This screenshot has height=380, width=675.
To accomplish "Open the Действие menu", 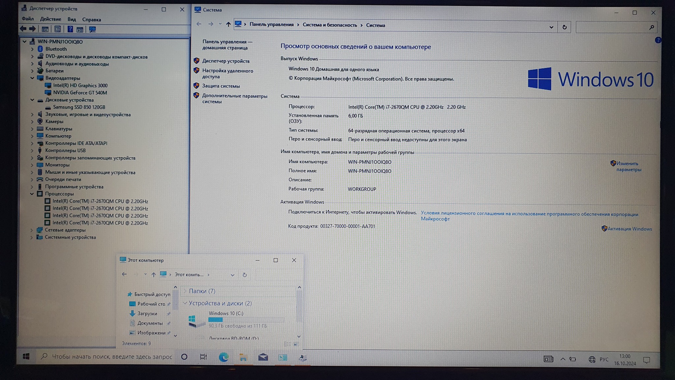I will click(x=50, y=19).
